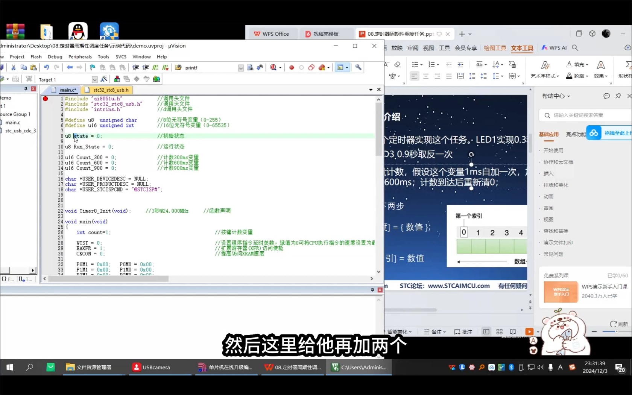Expand the printf search box dropdown
The image size is (632, 395).
[x=241, y=68]
